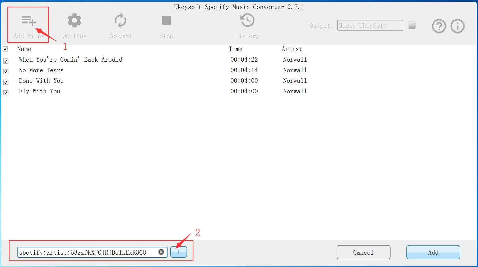The width and height of the screenshot is (478, 267).
Task: Click the Name column header
Action: 24,49
